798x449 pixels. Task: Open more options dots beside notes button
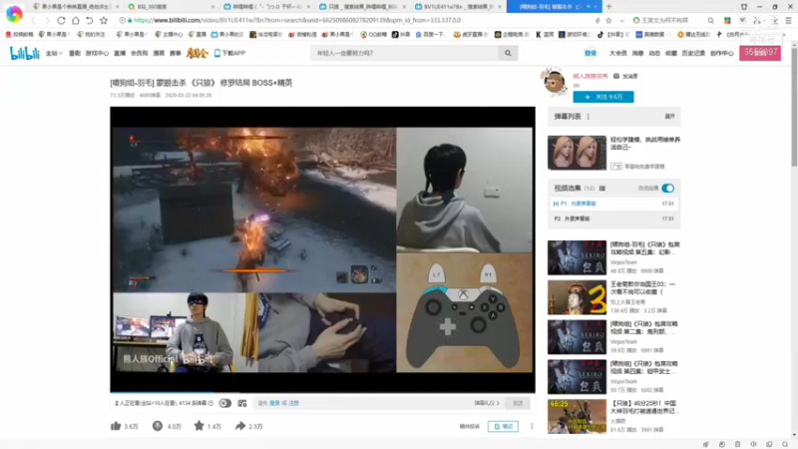pyautogui.click(x=532, y=426)
